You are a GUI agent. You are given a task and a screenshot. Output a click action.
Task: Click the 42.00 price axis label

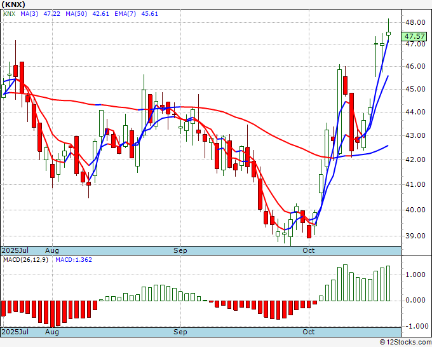(x=415, y=160)
